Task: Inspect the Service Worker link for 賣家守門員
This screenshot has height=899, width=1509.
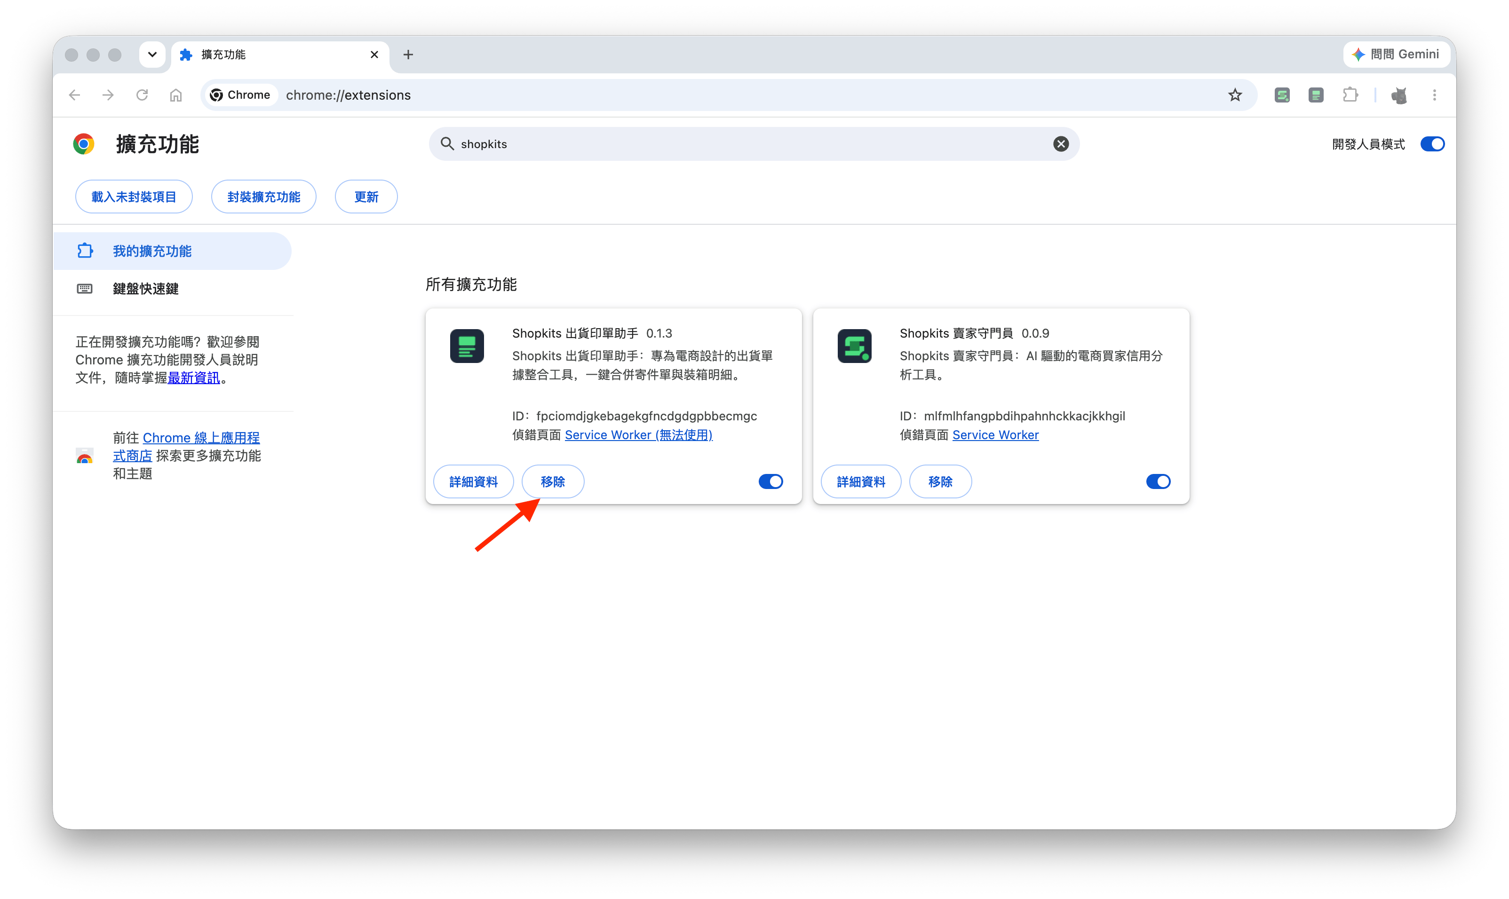Action: (x=995, y=435)
